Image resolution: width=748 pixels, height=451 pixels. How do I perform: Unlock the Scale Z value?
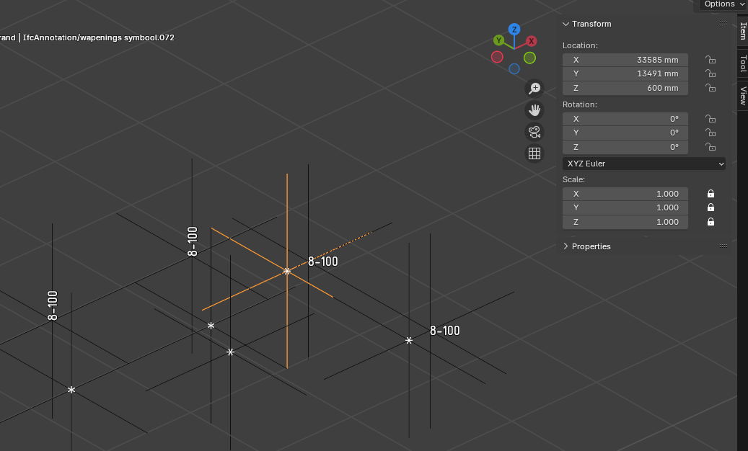pos(710,221)
